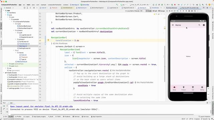
Task: Open the Logcat tool window
Action: point(26,117)
